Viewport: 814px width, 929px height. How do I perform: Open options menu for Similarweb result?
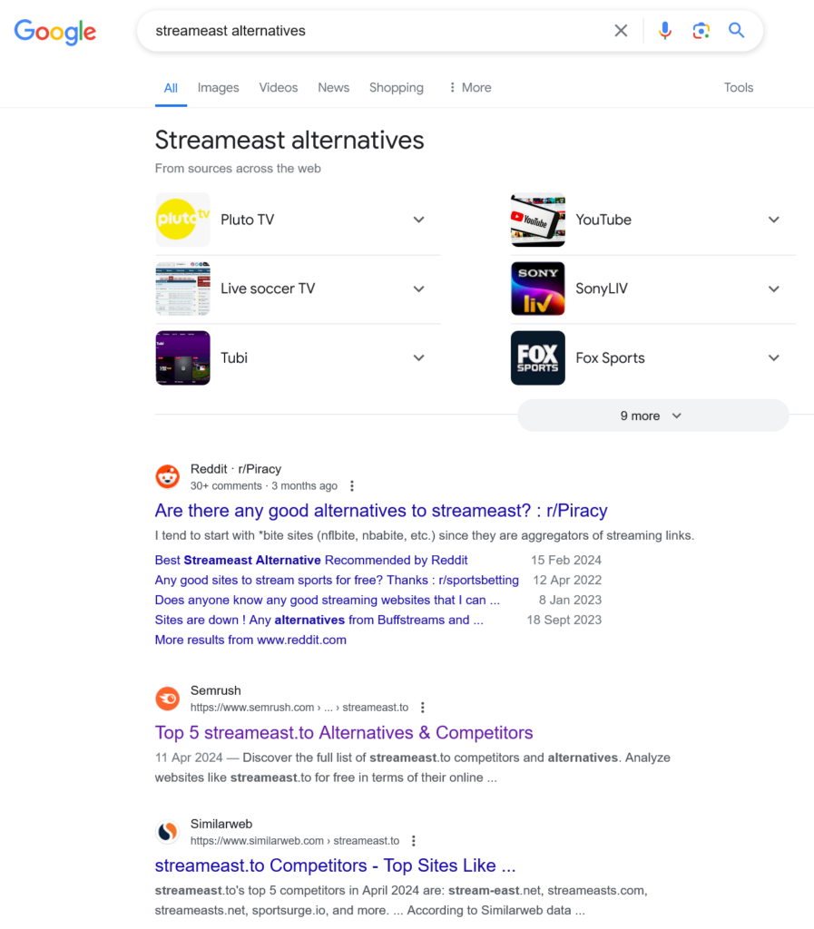(414, 841)
